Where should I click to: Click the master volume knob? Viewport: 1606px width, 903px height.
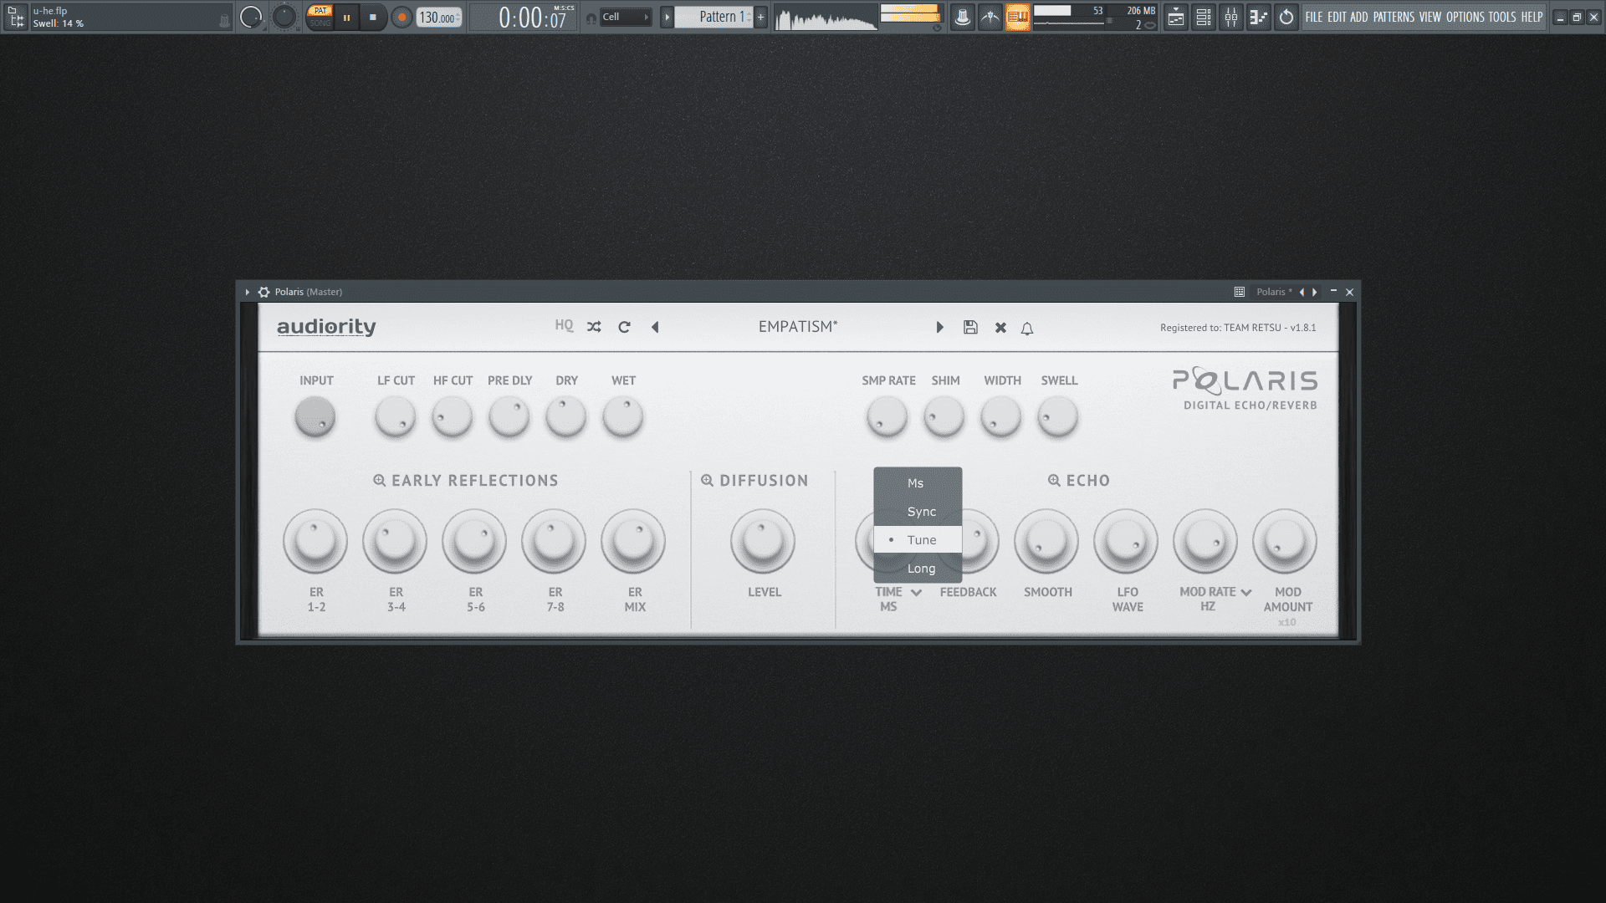[251, 17]
